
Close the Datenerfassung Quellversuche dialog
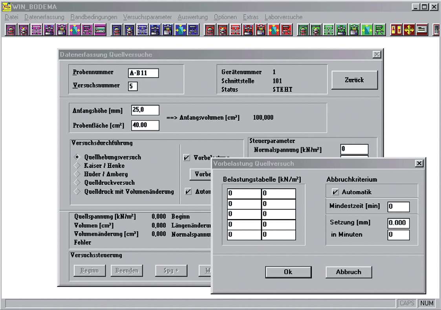pos(377,54)
